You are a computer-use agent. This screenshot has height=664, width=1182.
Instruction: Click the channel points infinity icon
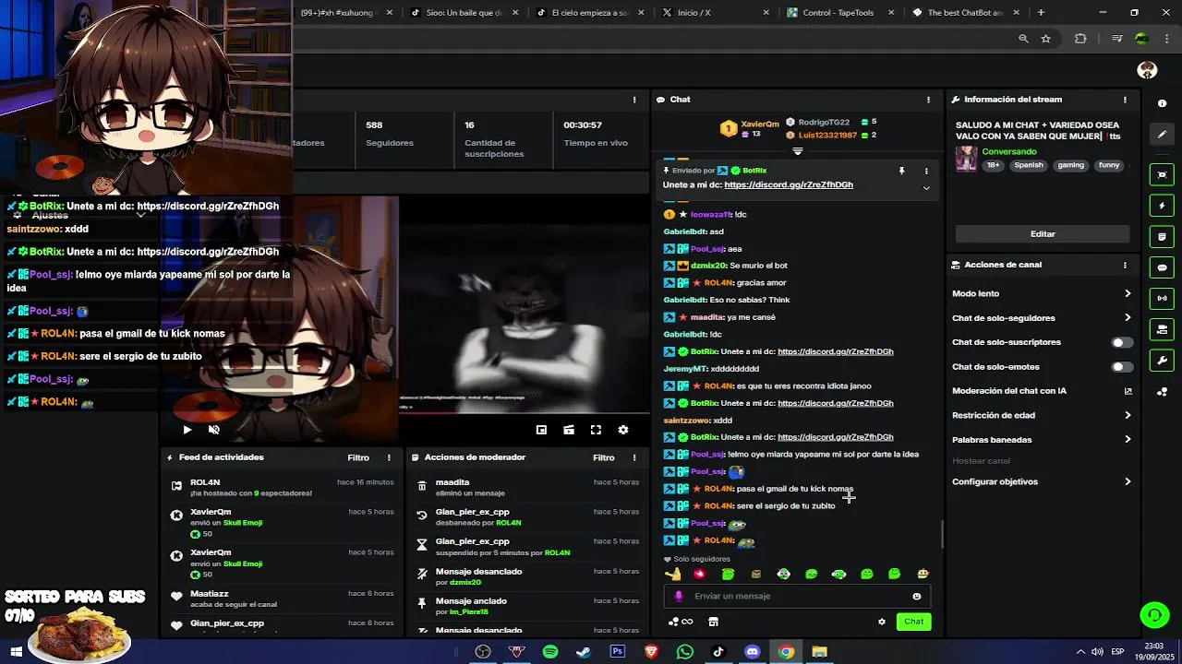tap(681, 622)
